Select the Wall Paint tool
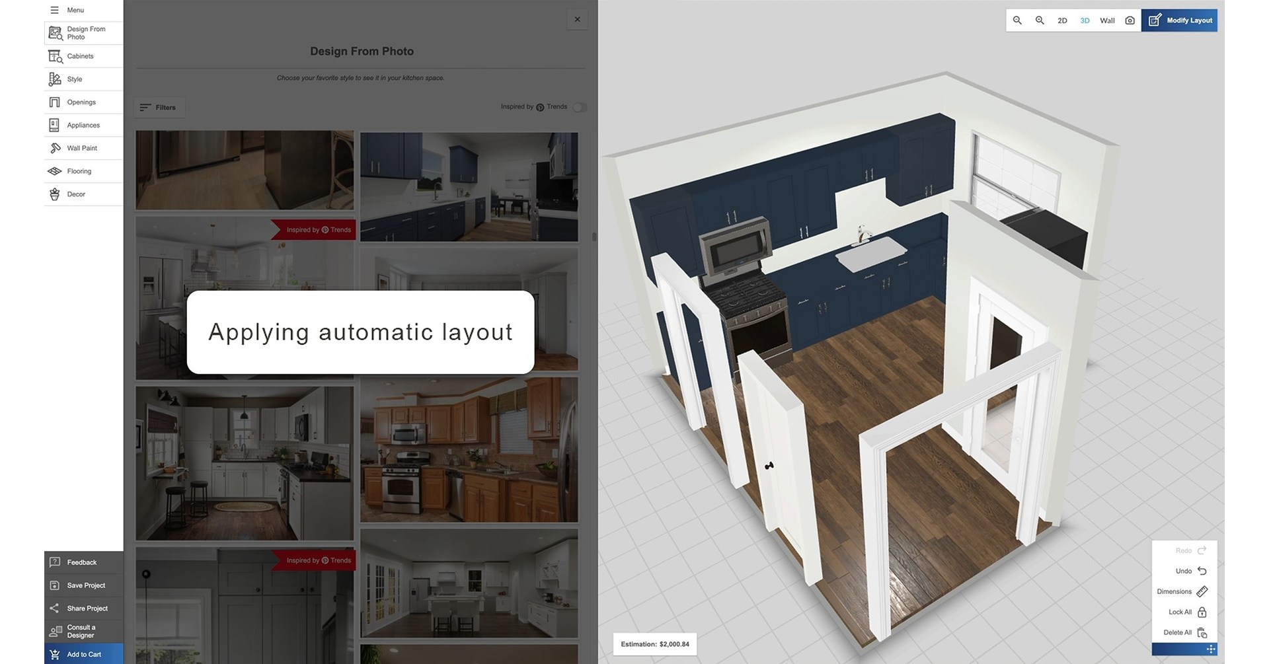The image size is (1269, 664). coord(83,147)
